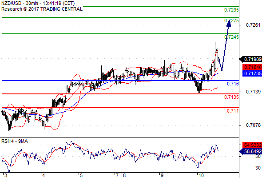Click the RSI 50 axis level
This screenshot has height=178, width=262.
258,156
